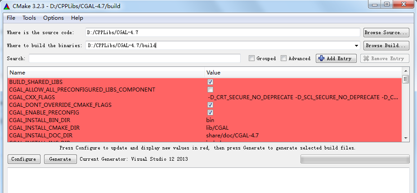Viewport: 417px width, 193px height.
Task: Select the CGAL_INSTALL_CMAKE_DIR entry
Action: (44, 128)
